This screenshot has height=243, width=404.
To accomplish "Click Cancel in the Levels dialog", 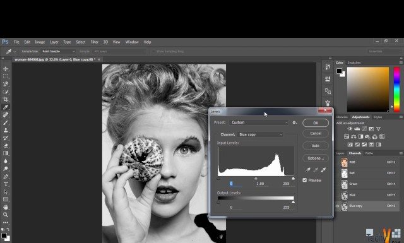I will [316, 133].
